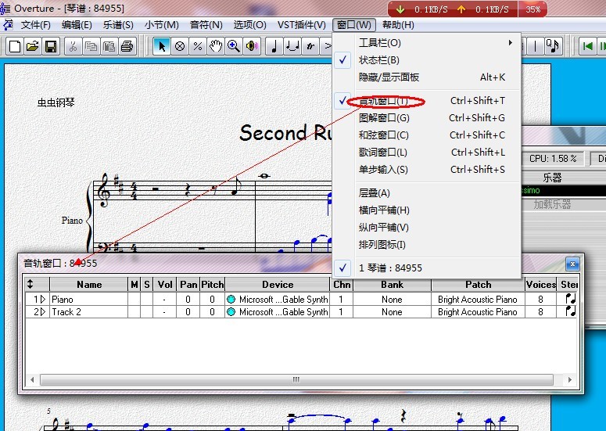The height and width of the screenshot is (431, 606).
Task: Open the 选项(O) menu
Action: click(249, 25)
